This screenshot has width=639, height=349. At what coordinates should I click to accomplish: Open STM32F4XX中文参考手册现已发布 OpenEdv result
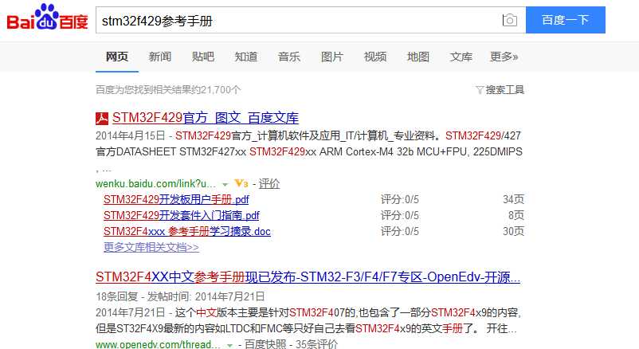308,277
